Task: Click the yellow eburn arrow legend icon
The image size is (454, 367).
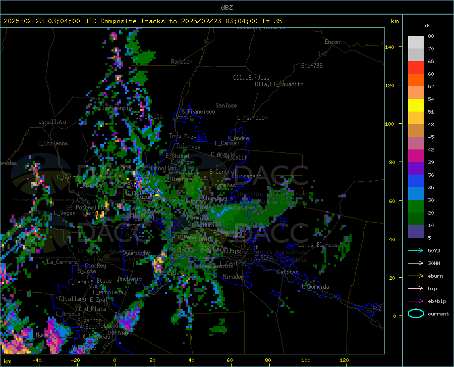Action: 416,276
